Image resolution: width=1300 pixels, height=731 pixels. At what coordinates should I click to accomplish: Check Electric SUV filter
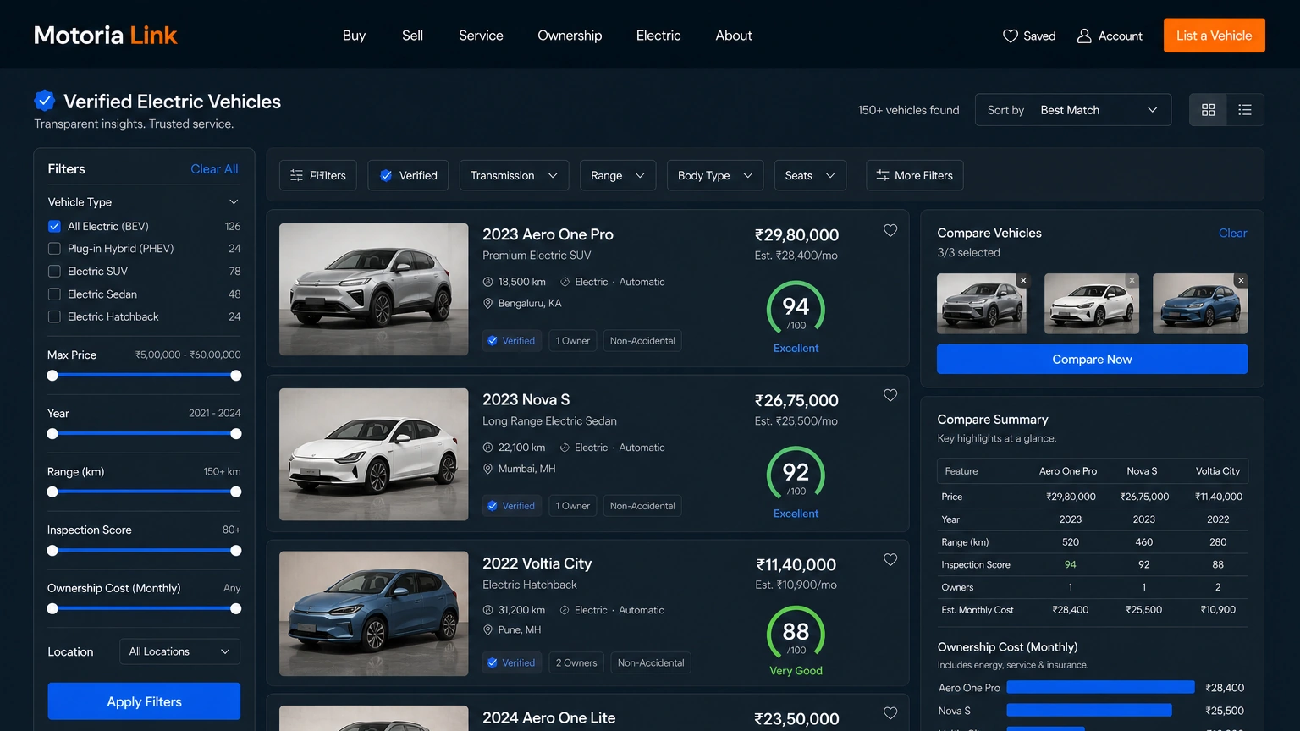pyautogui.click(x=54, y=272)
